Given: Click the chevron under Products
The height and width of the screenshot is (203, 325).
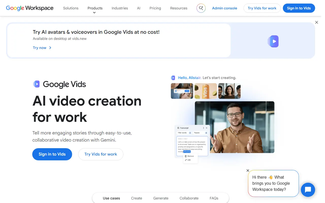Looking at the screenshot, I should coord(94,13).
